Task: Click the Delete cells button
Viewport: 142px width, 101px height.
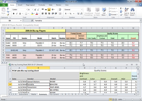Action: pyautogui.click(x=113, y=11)
